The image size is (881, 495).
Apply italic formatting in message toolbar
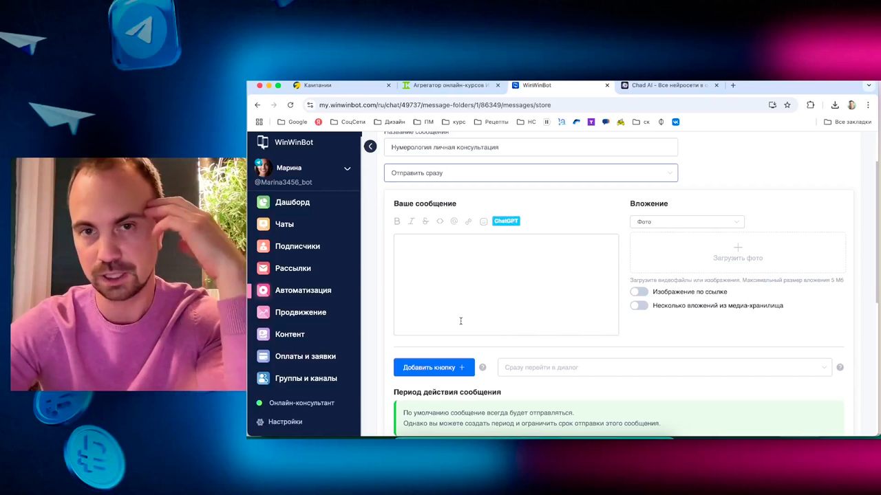[x=412, y=221]
